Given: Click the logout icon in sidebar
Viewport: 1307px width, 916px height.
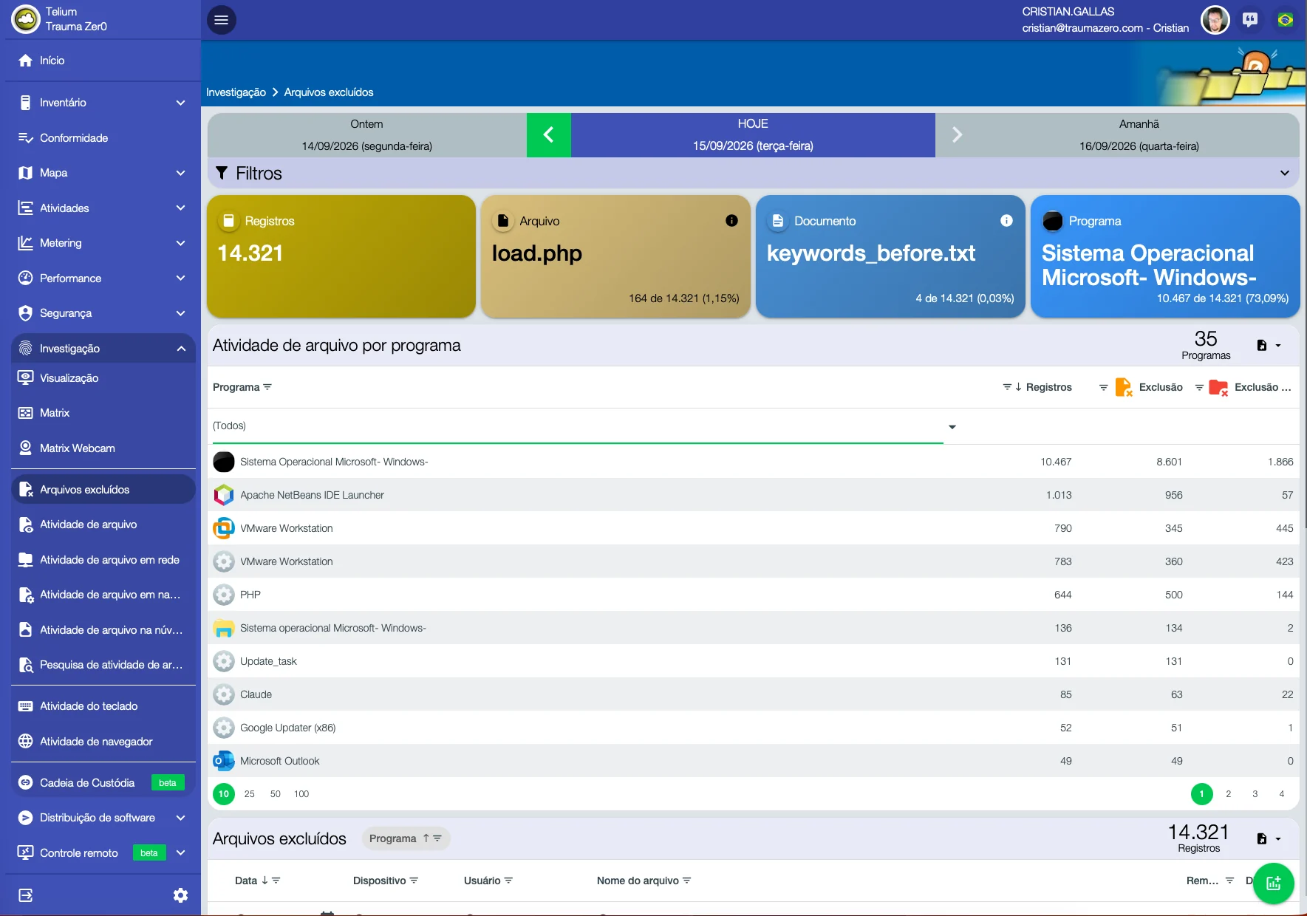Looking at the screenshot, I should [26, 895].
